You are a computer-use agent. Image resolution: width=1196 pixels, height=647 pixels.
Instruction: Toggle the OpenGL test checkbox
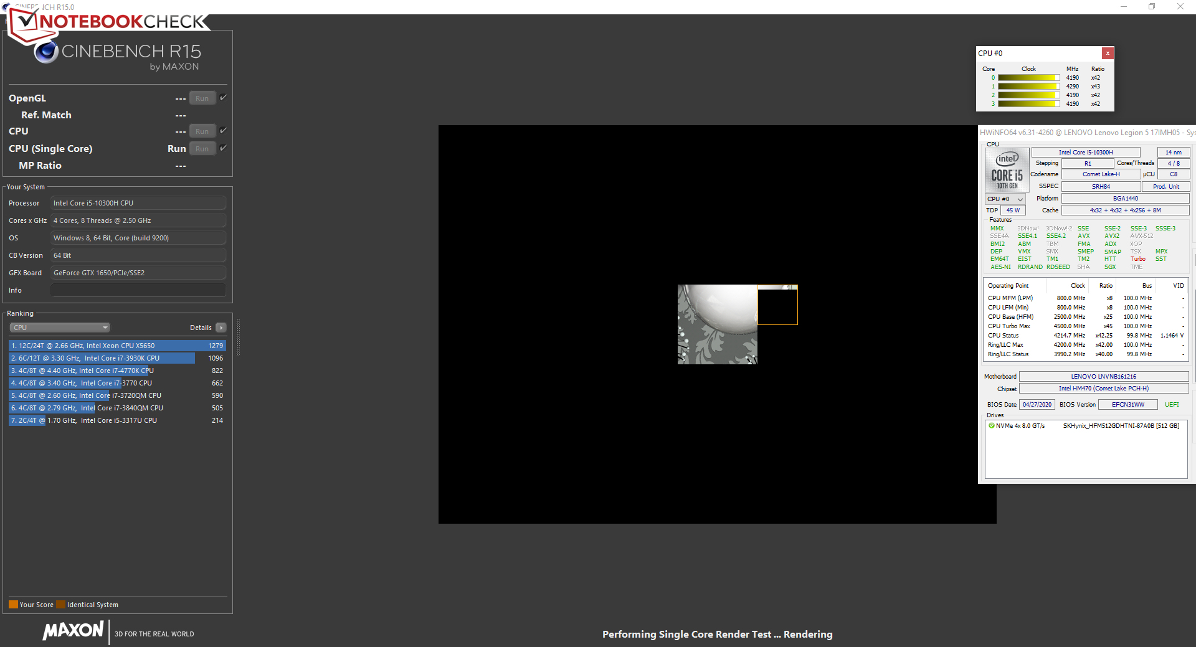223,98
